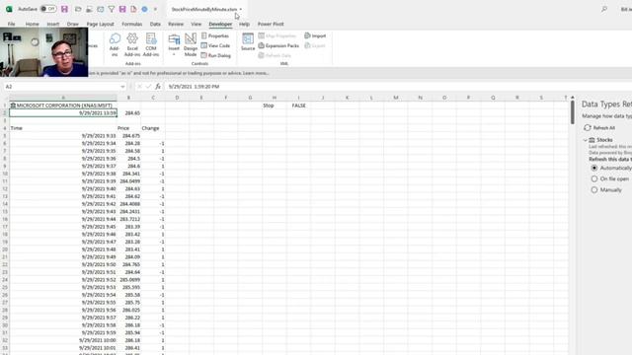This screenshot has width=632, height=355.
Task: Click row header 20
Action: click(5, 249)
